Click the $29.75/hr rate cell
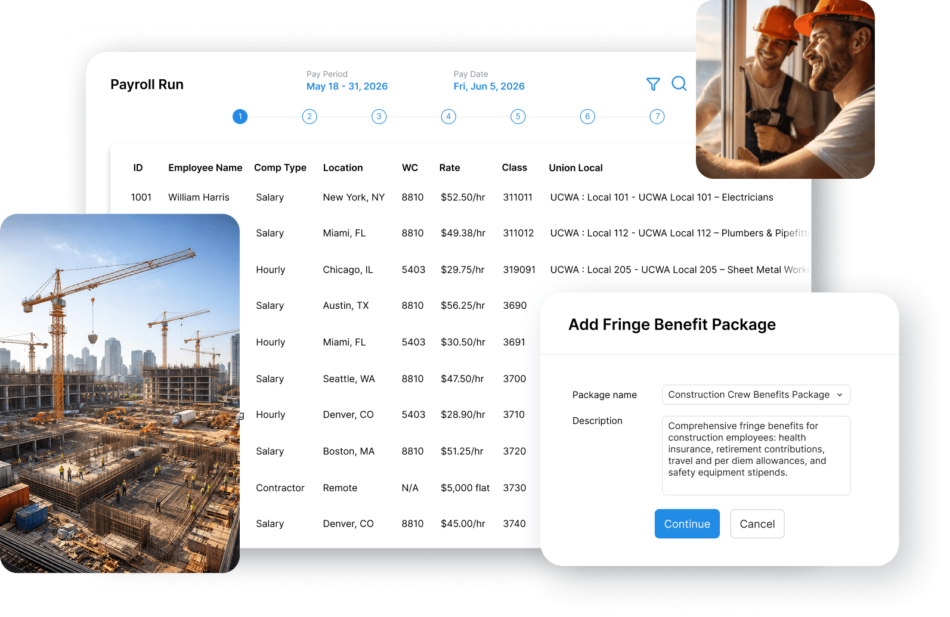Viewport: 950px width, 617px height. pos(463,270)
